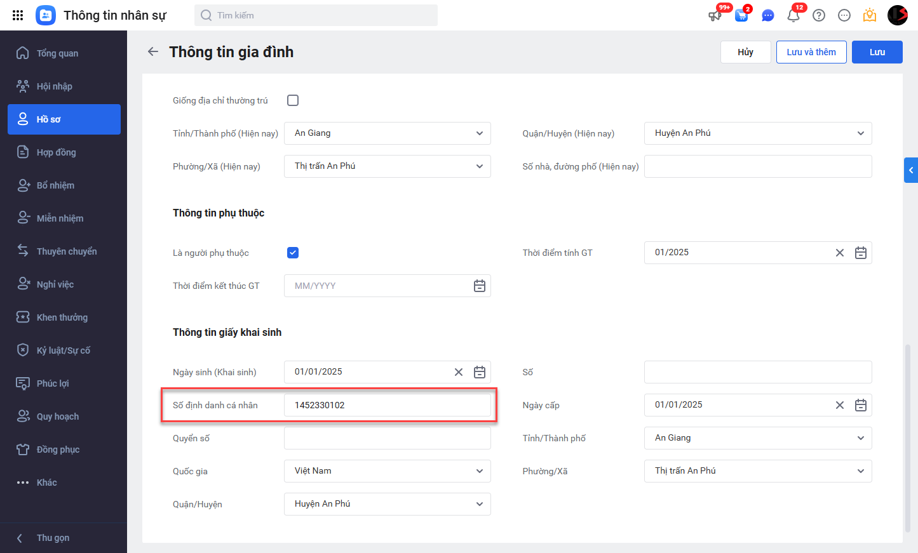
Task: Go to Hợp đồng in sidebar
Action: point(56,152)
